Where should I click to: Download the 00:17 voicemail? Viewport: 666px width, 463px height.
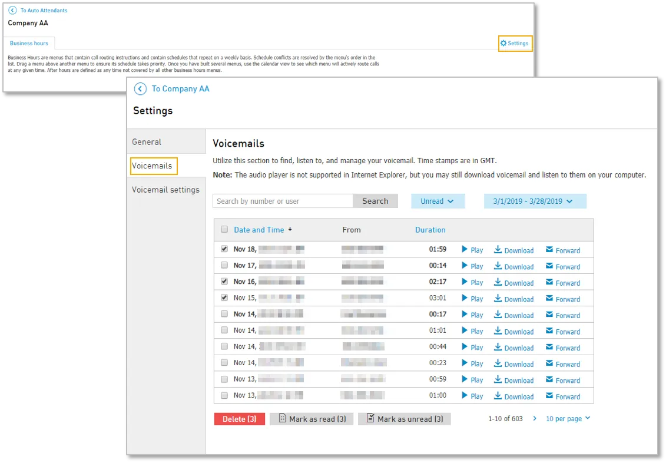pos(513,315)
